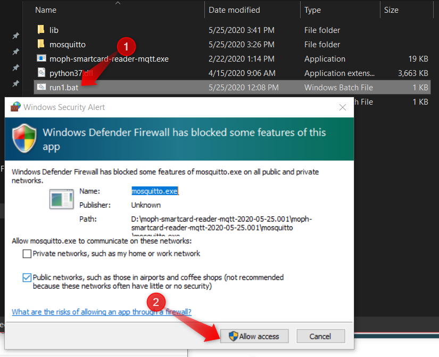Viewport: 439px width, 357px height.
Task: Enable Private networks checkbox
Action: point(27,254)
